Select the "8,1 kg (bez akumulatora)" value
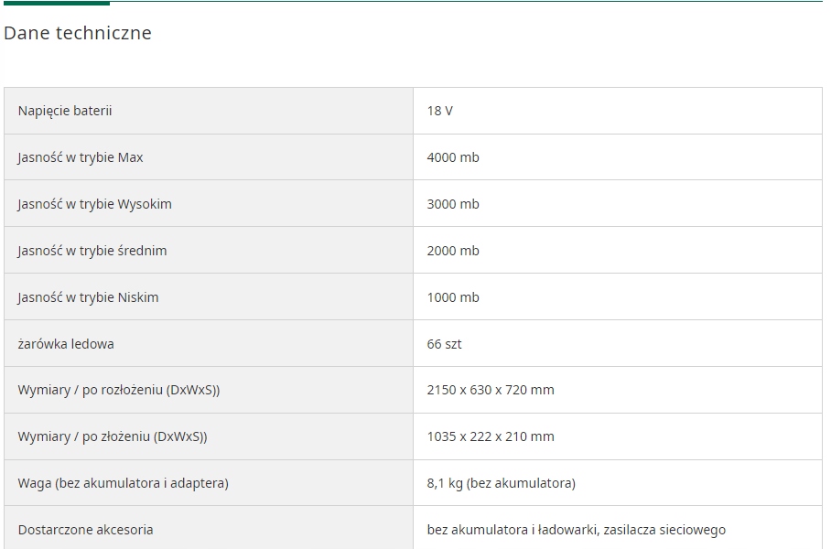This screenshot has height=549, width=831. coord(501,483)
